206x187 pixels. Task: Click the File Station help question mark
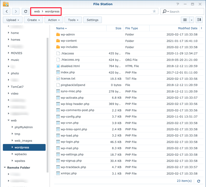coord(177,4)
